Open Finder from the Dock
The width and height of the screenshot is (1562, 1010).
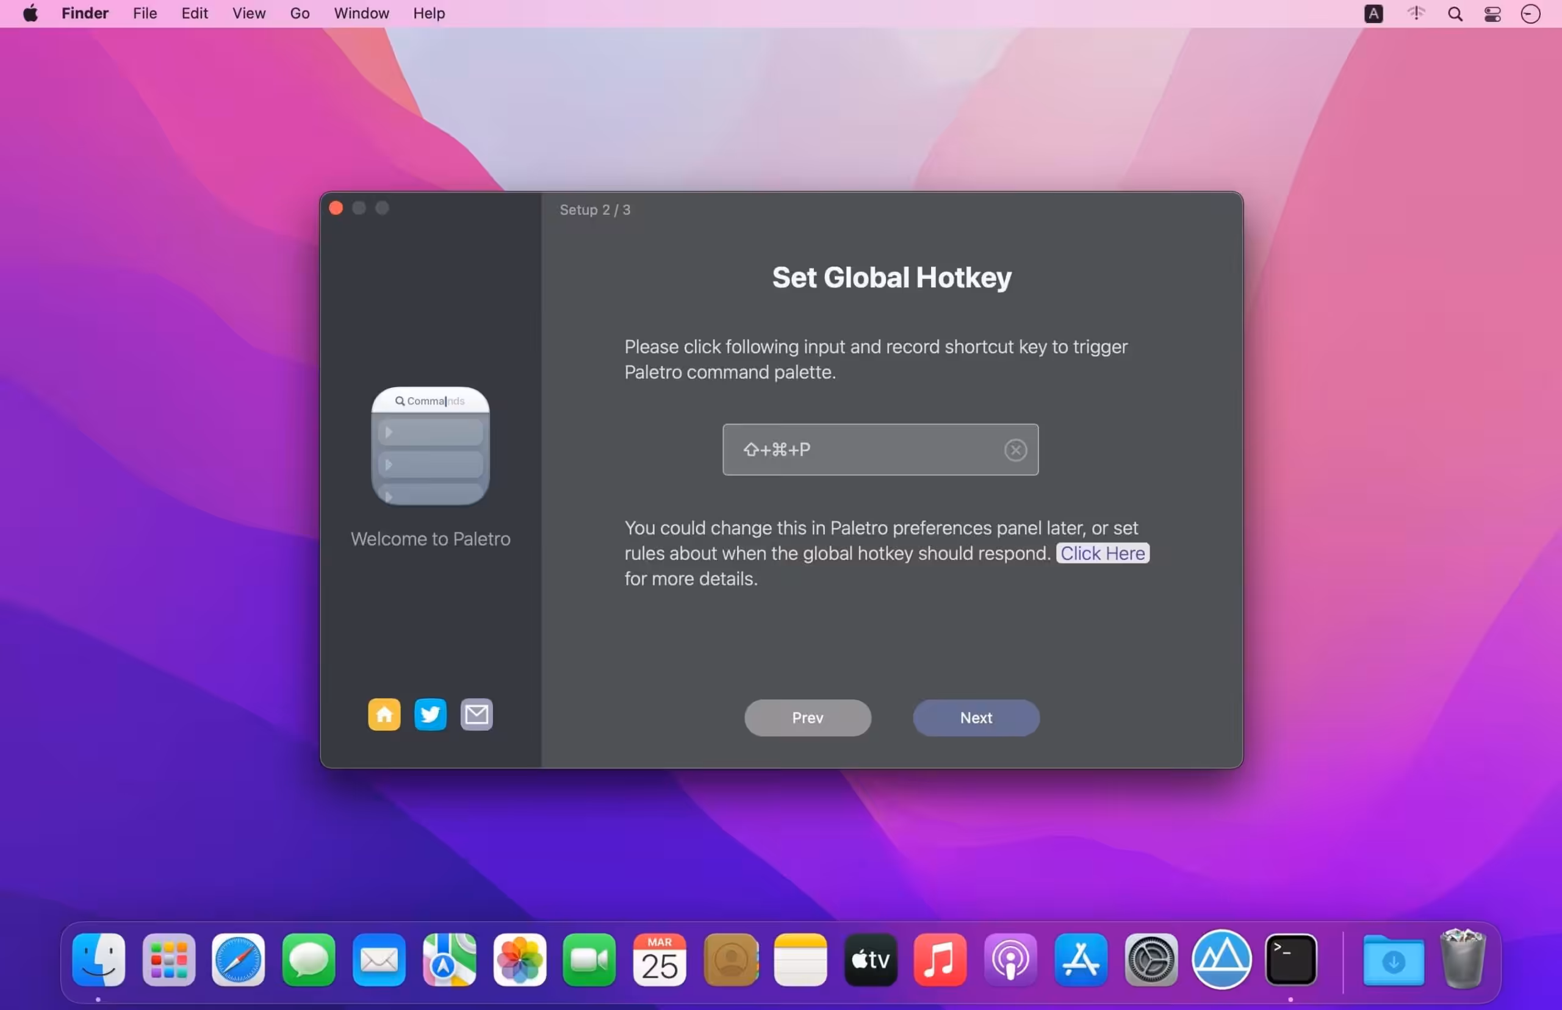(x=98, y=959)
